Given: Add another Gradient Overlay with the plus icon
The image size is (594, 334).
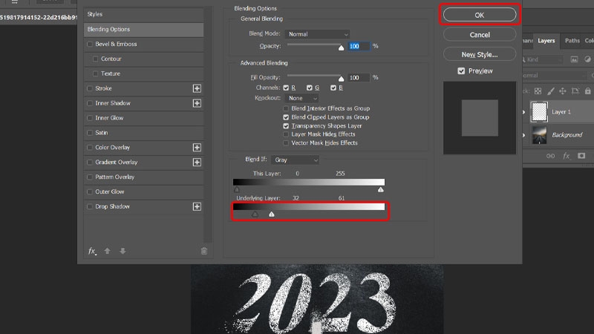Looking at the screenshot, I should coord(197,163).
